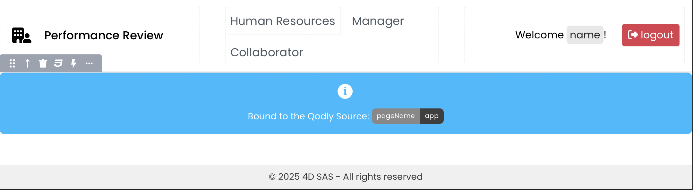Select the Manager tab
693x190 pixels.
[378, 21]
